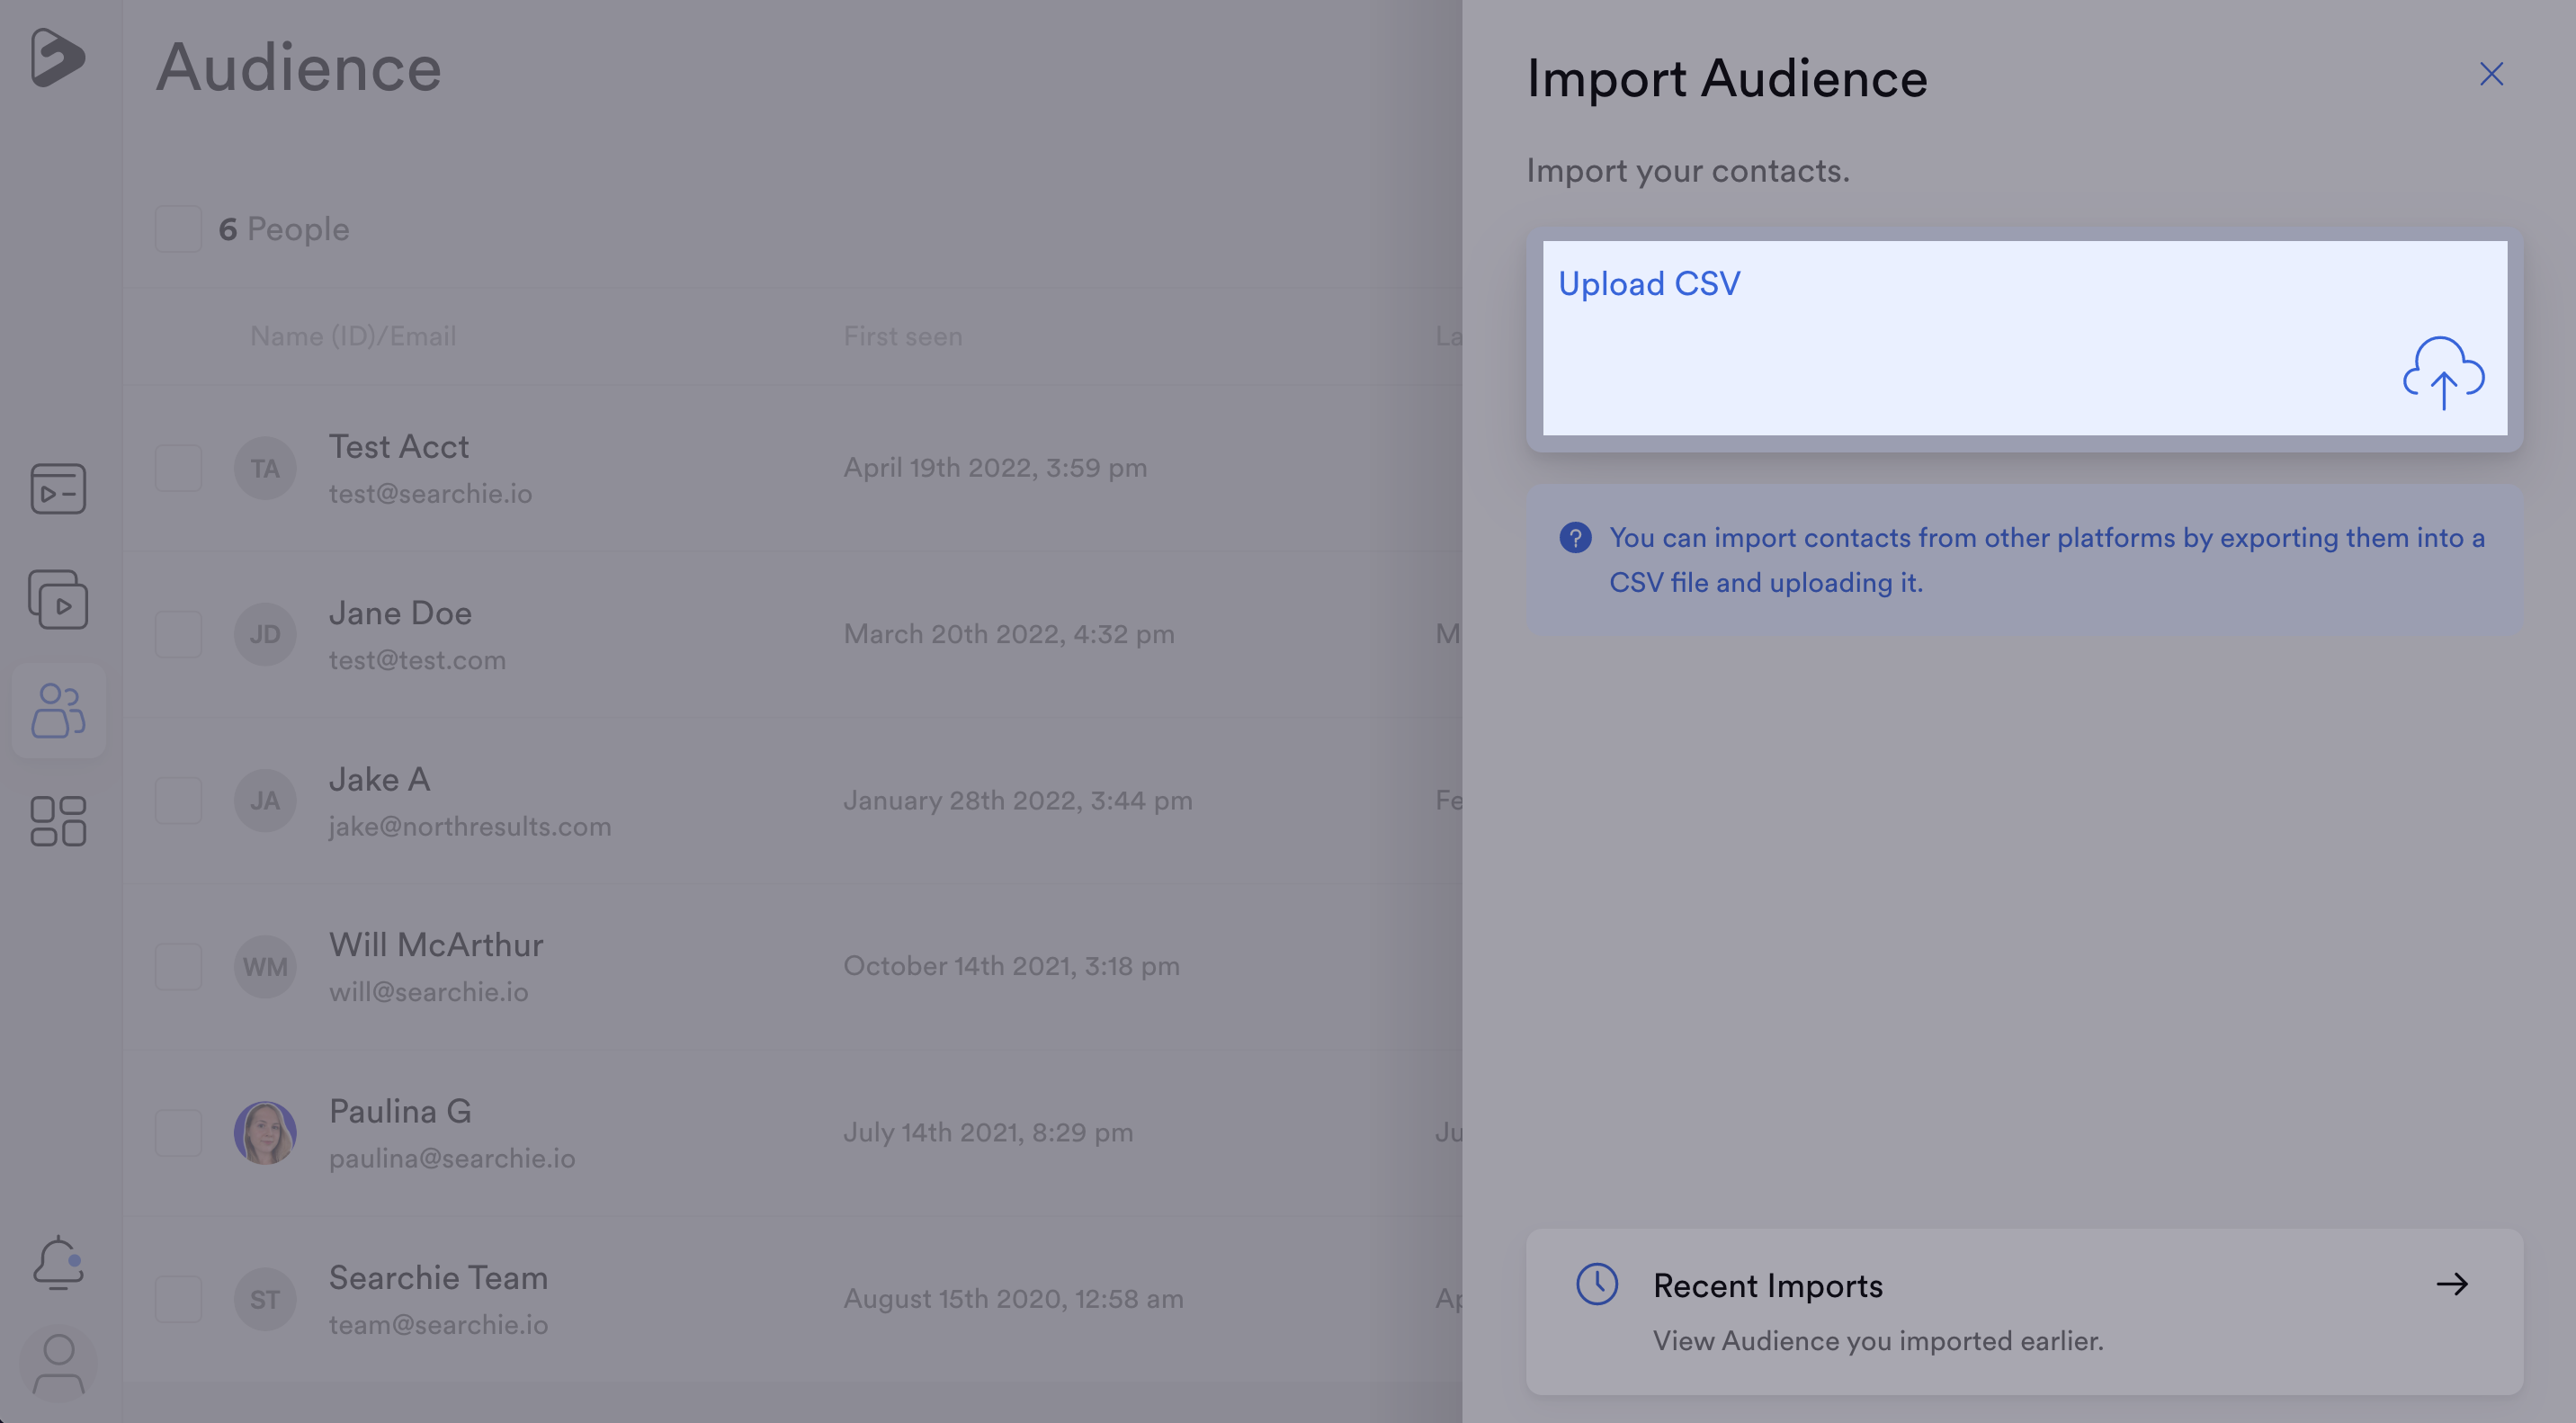Check the Jane Doe row checkbox
Image resolution: width=2576 pixels, height=1423 pixels.
[x=178, y=634]
